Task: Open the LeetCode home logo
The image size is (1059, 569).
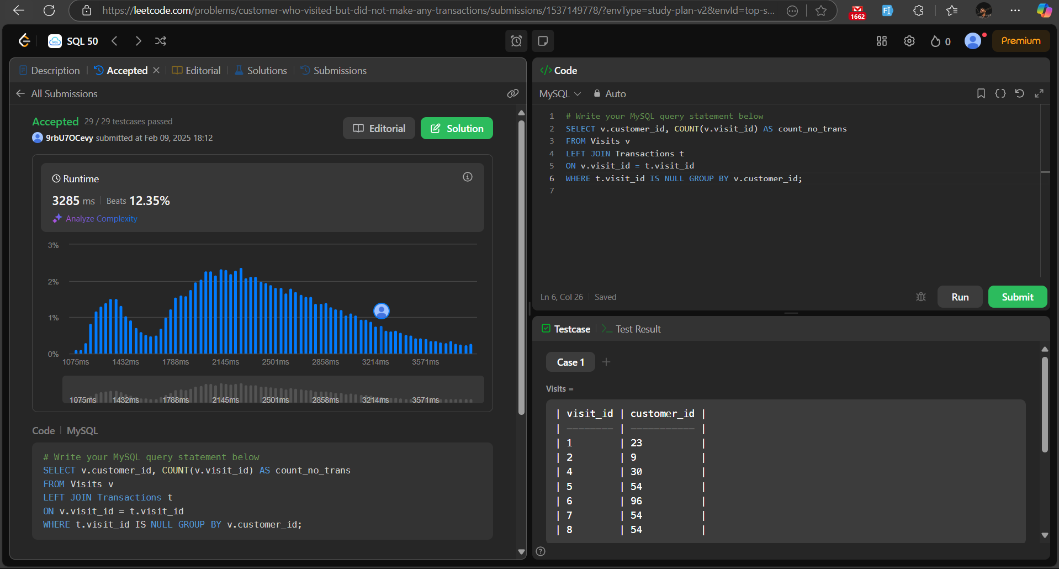Action: tap(24, 41)
